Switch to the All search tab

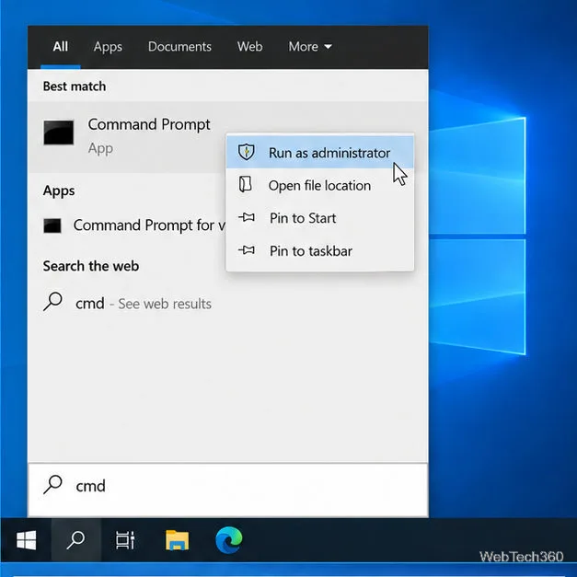(61, 47)
